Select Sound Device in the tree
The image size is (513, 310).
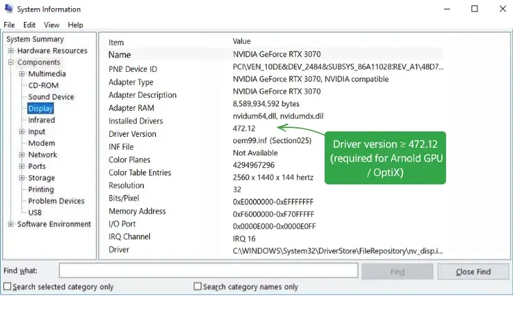click(x=51, y=97)
